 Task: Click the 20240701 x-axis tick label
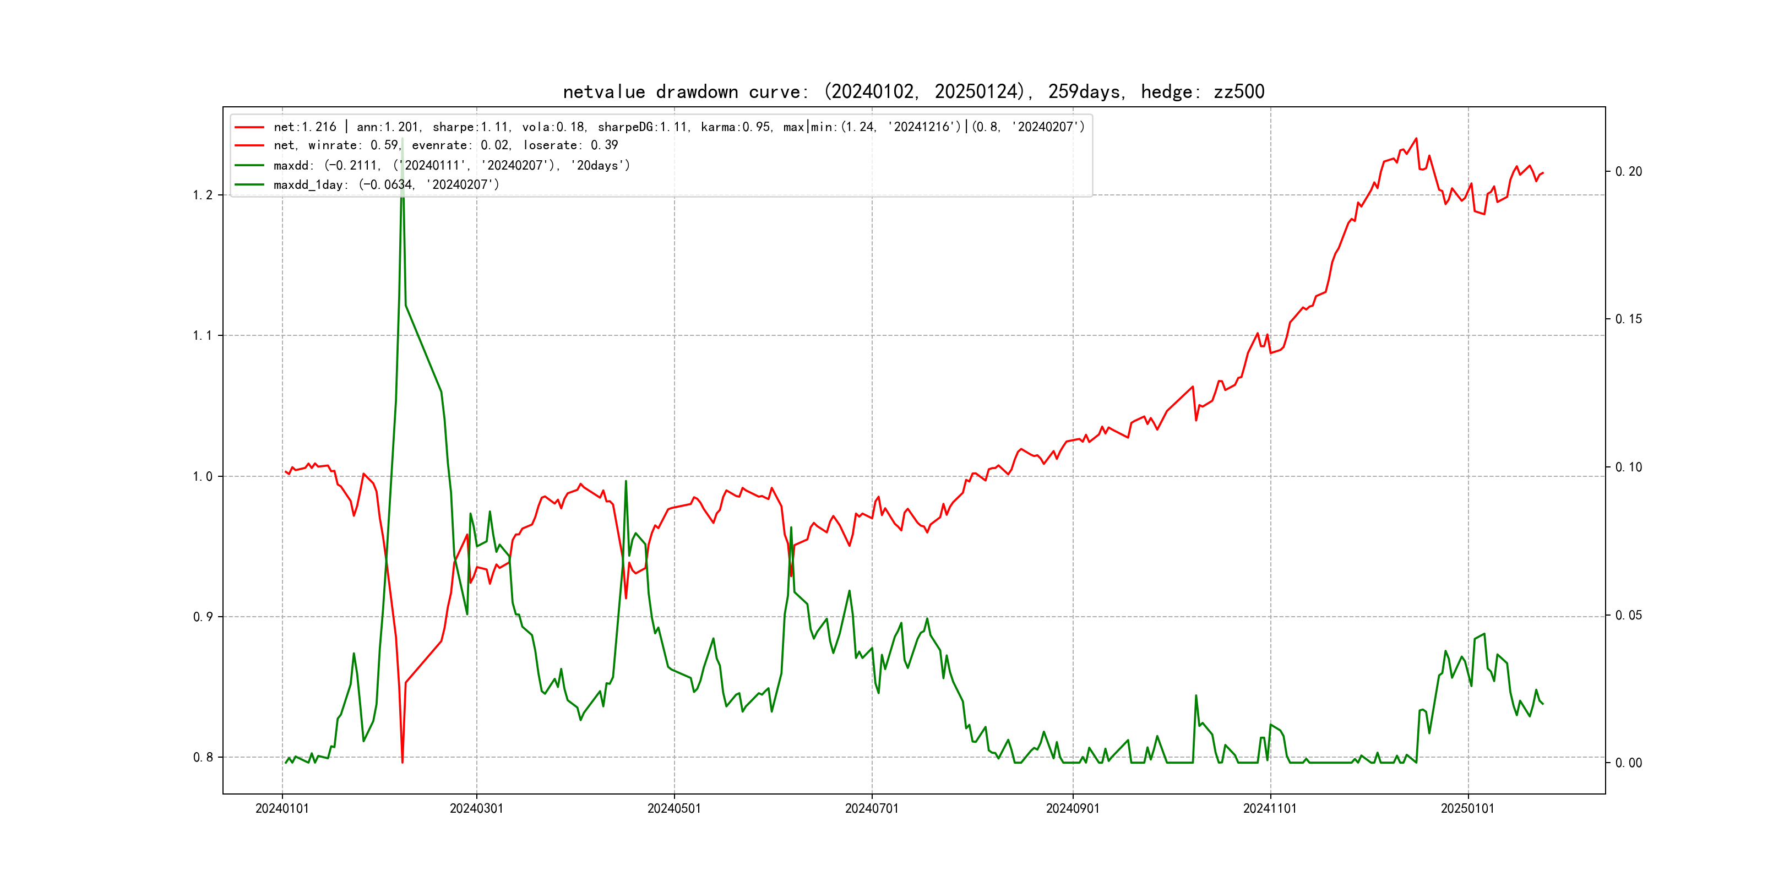(x=871, y=809)
